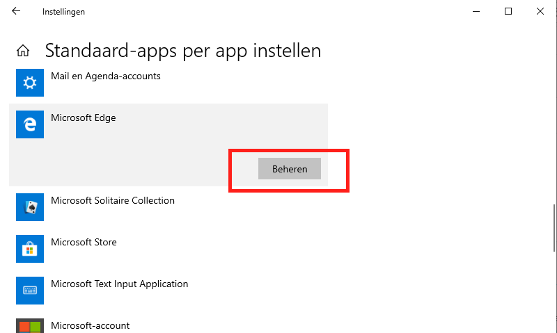Click the Microsoft Solitaire Collection card icon
Image resolution: width=557 pixels, height=333 pixels.
point(29,207)
